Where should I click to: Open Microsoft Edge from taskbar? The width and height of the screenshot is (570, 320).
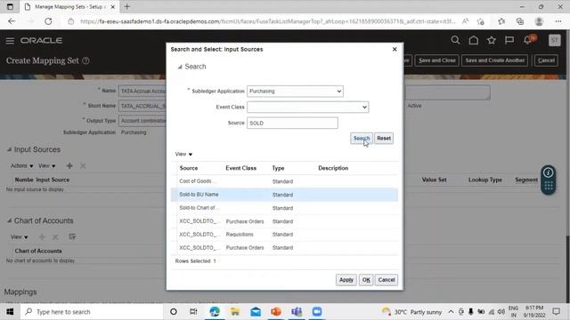point(215,312)
